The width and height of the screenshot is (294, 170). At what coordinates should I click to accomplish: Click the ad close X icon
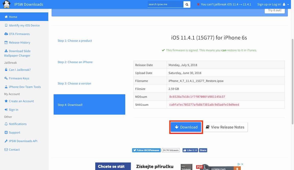[242, 164]
